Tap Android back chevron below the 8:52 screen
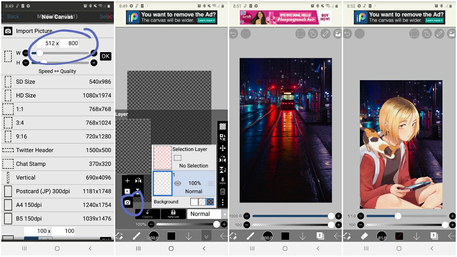The image size is (457, 257). click(432, 248)
